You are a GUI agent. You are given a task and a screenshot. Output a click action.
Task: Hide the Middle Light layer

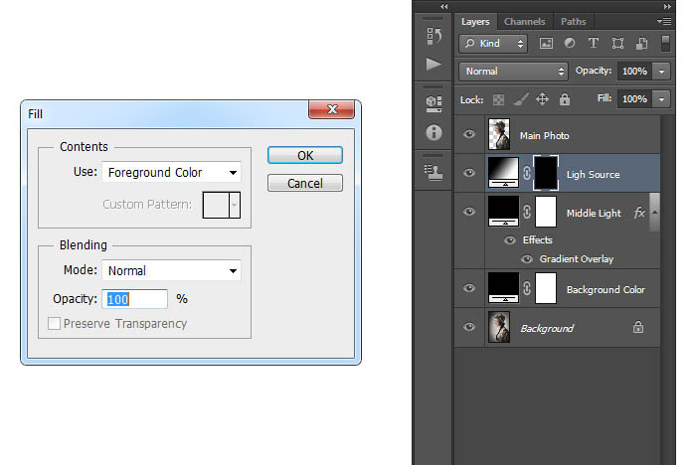[x=469, y=212]
